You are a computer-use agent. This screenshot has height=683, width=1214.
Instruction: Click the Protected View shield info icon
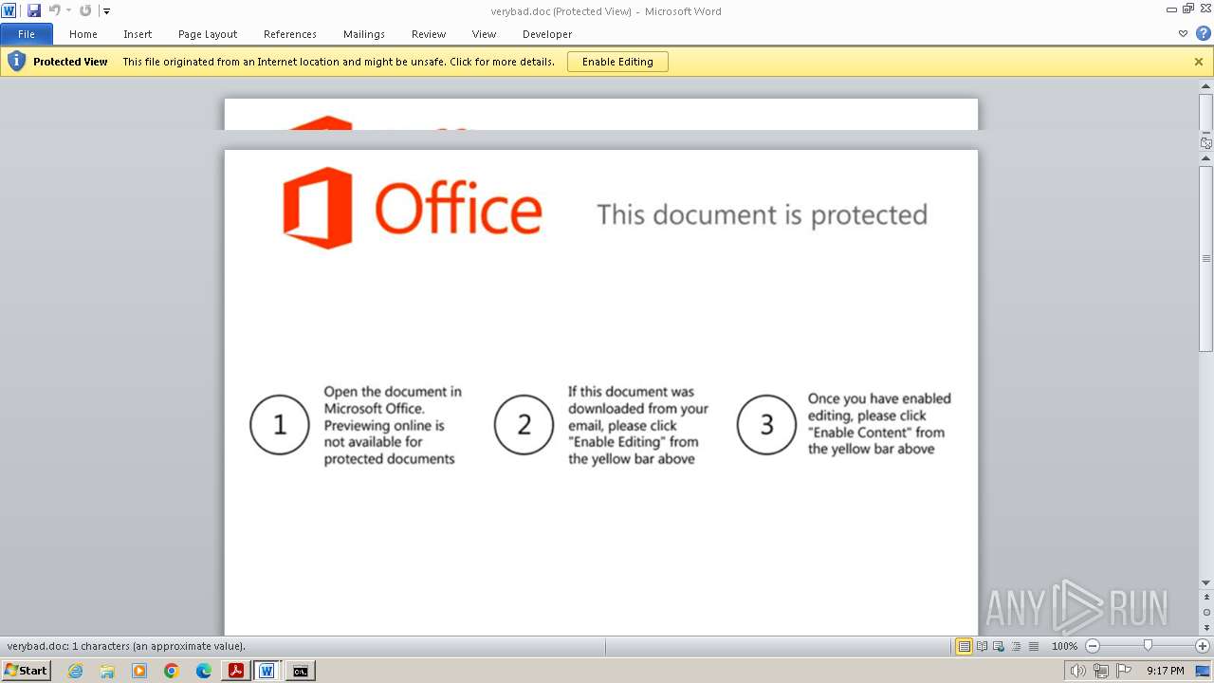[x=16, y=62]
